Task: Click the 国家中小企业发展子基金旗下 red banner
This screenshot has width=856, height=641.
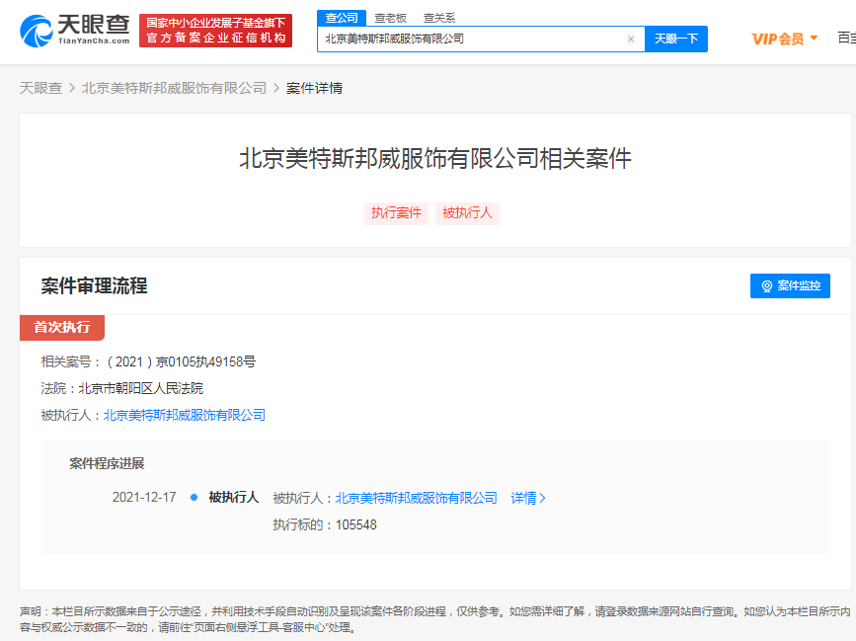Action: 215,31
